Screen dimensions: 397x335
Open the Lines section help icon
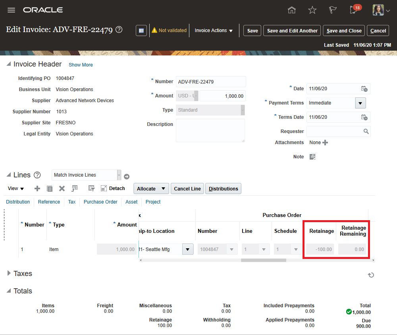pos(37,175)
